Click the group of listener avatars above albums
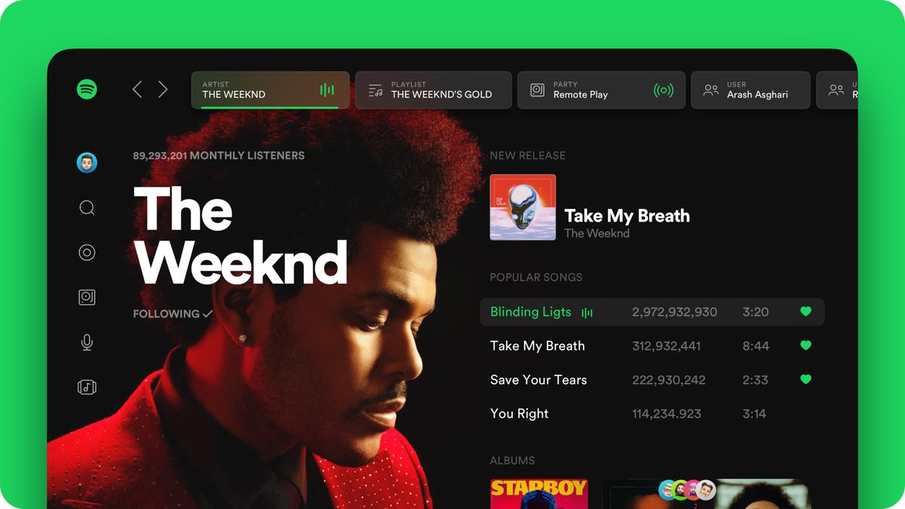Screen dimensions: 905x509 click(686, 490)
